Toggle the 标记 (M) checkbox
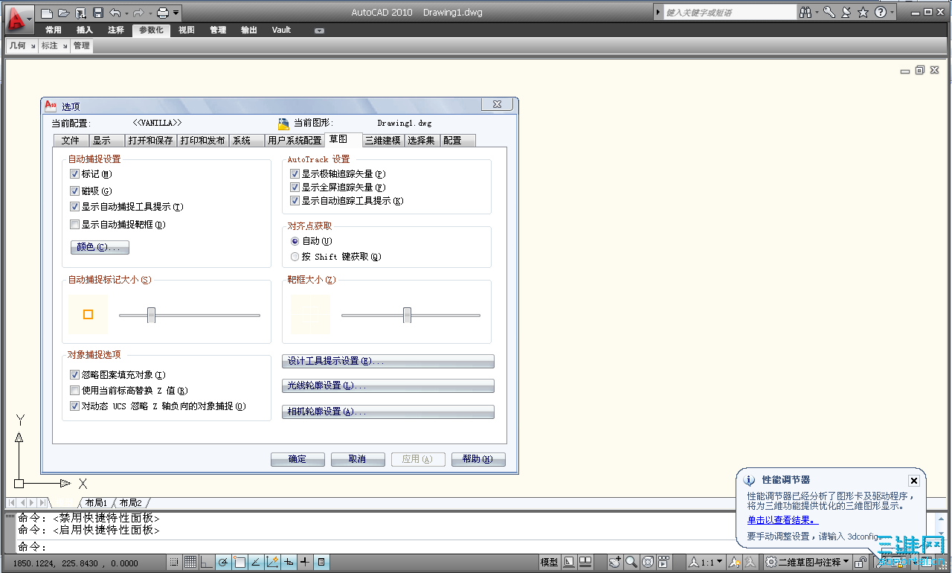The height and width of the screenshot is (573, 952). pos(74,174)
